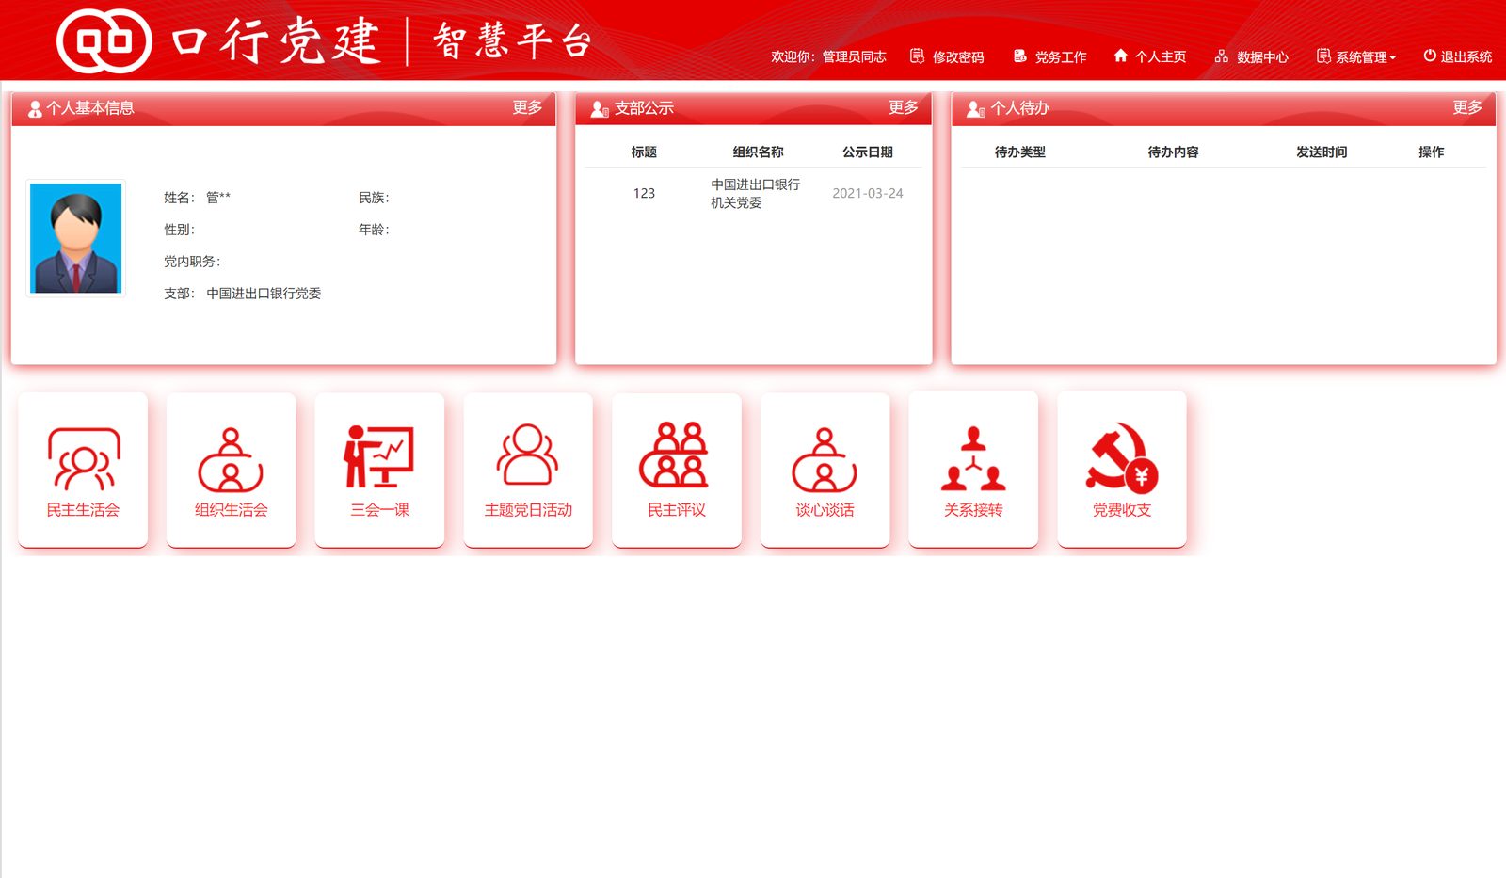Click 更多 in 个人基本信息 panel
Screen dimensions: 1506x878
(527, 107)
